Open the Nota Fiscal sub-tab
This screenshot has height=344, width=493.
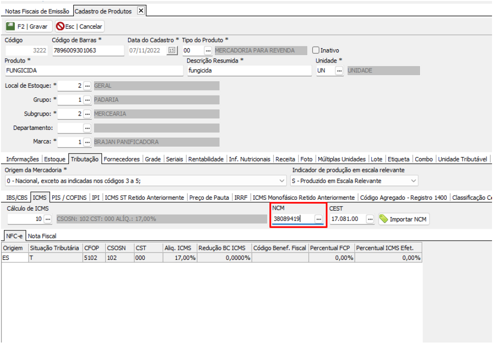coord(42,236)
